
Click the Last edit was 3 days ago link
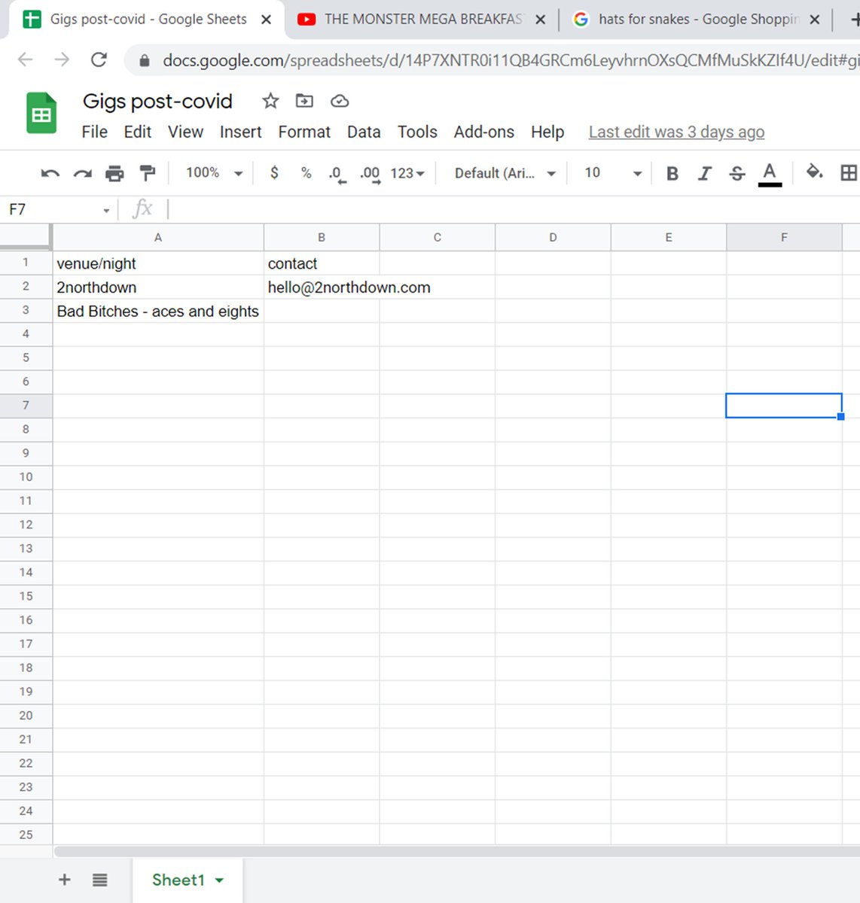[x=675, y=132]
